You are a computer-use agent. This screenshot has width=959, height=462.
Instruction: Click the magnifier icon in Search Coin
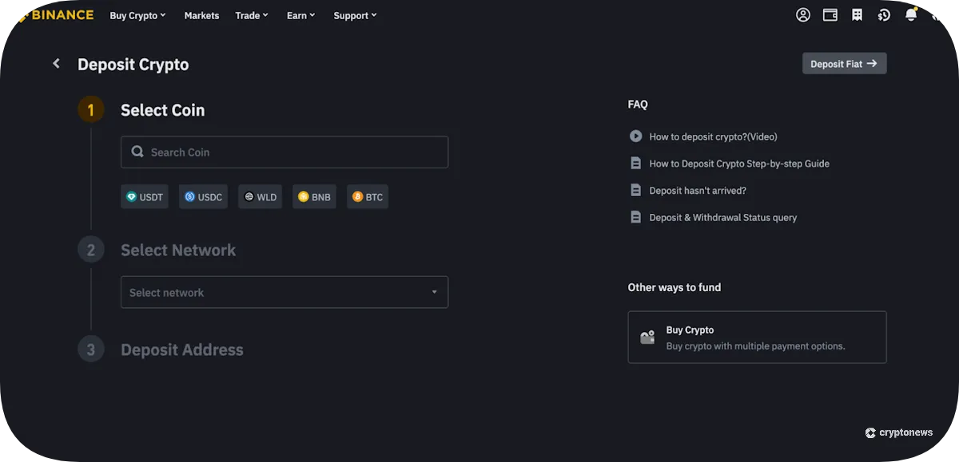point(137,152)
